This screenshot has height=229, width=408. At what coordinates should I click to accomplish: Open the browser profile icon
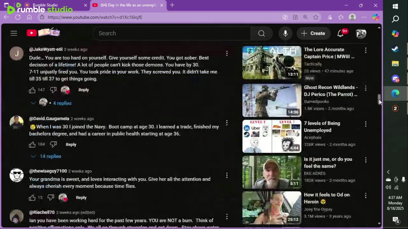point(352,17)
